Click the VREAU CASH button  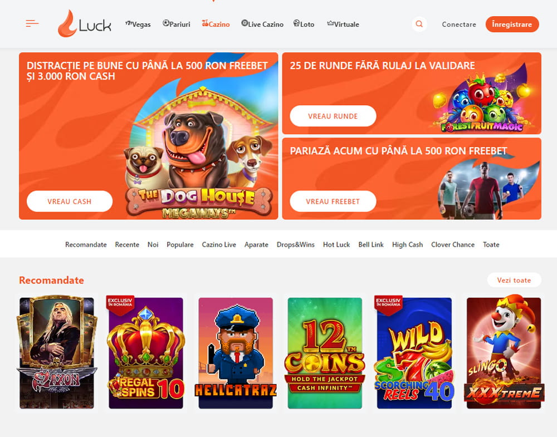click(70, 202)
